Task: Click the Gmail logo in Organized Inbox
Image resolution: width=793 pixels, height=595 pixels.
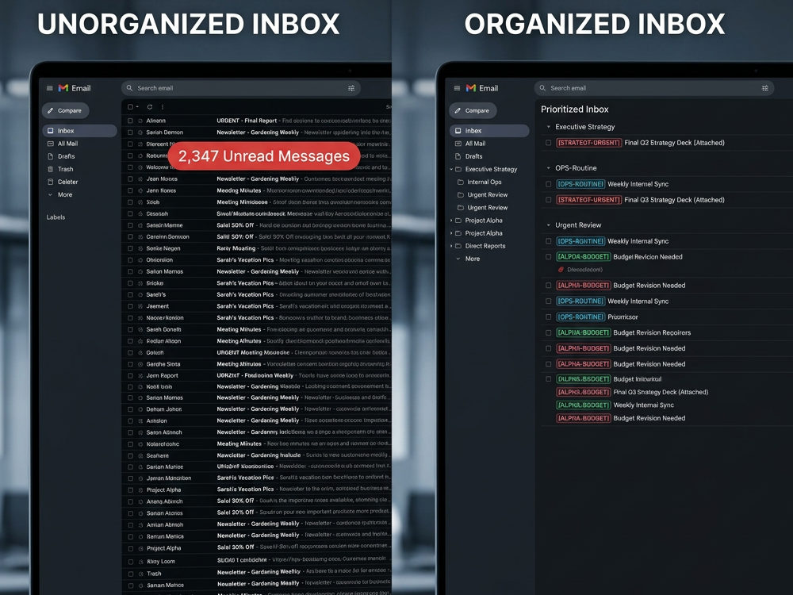Action: (471, 88)
